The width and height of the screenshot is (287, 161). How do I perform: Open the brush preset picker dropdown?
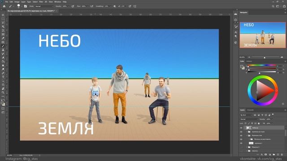[22, 6]
